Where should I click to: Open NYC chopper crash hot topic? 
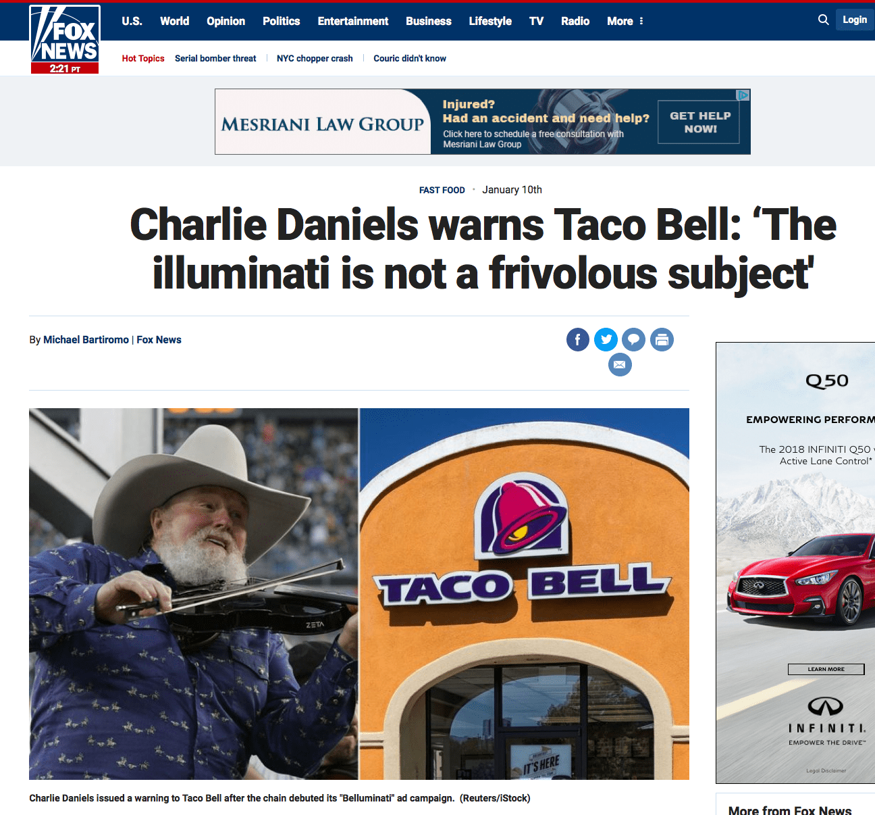click(315, 58)
